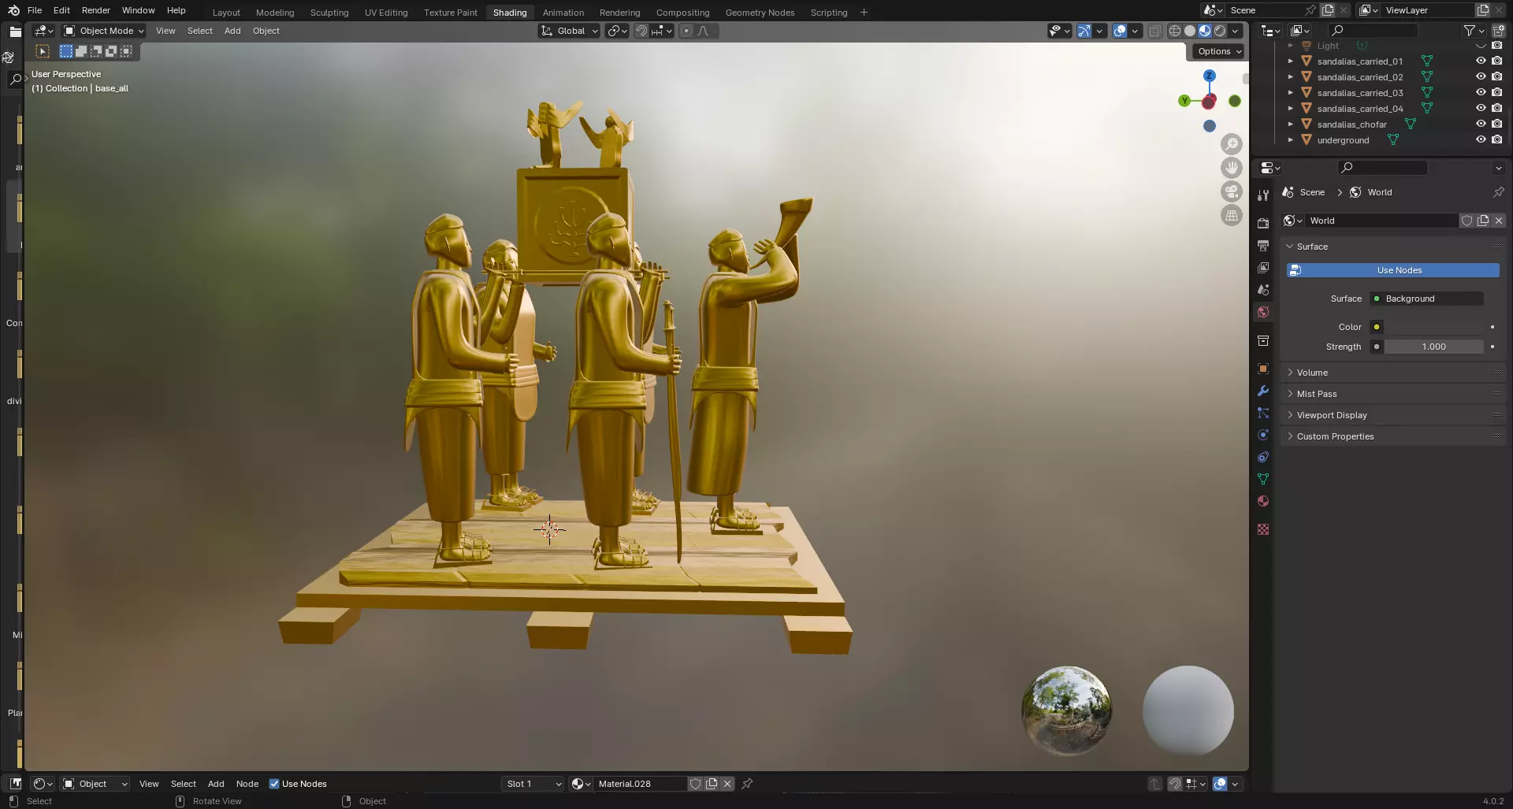Click the World breadcrumb in the properties header
This screenshot has width=1513, height=809.
coord(1371,192)
